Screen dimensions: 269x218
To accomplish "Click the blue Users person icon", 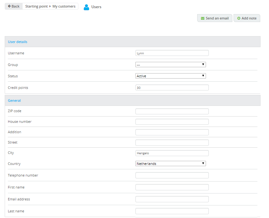I will (87, 7).
